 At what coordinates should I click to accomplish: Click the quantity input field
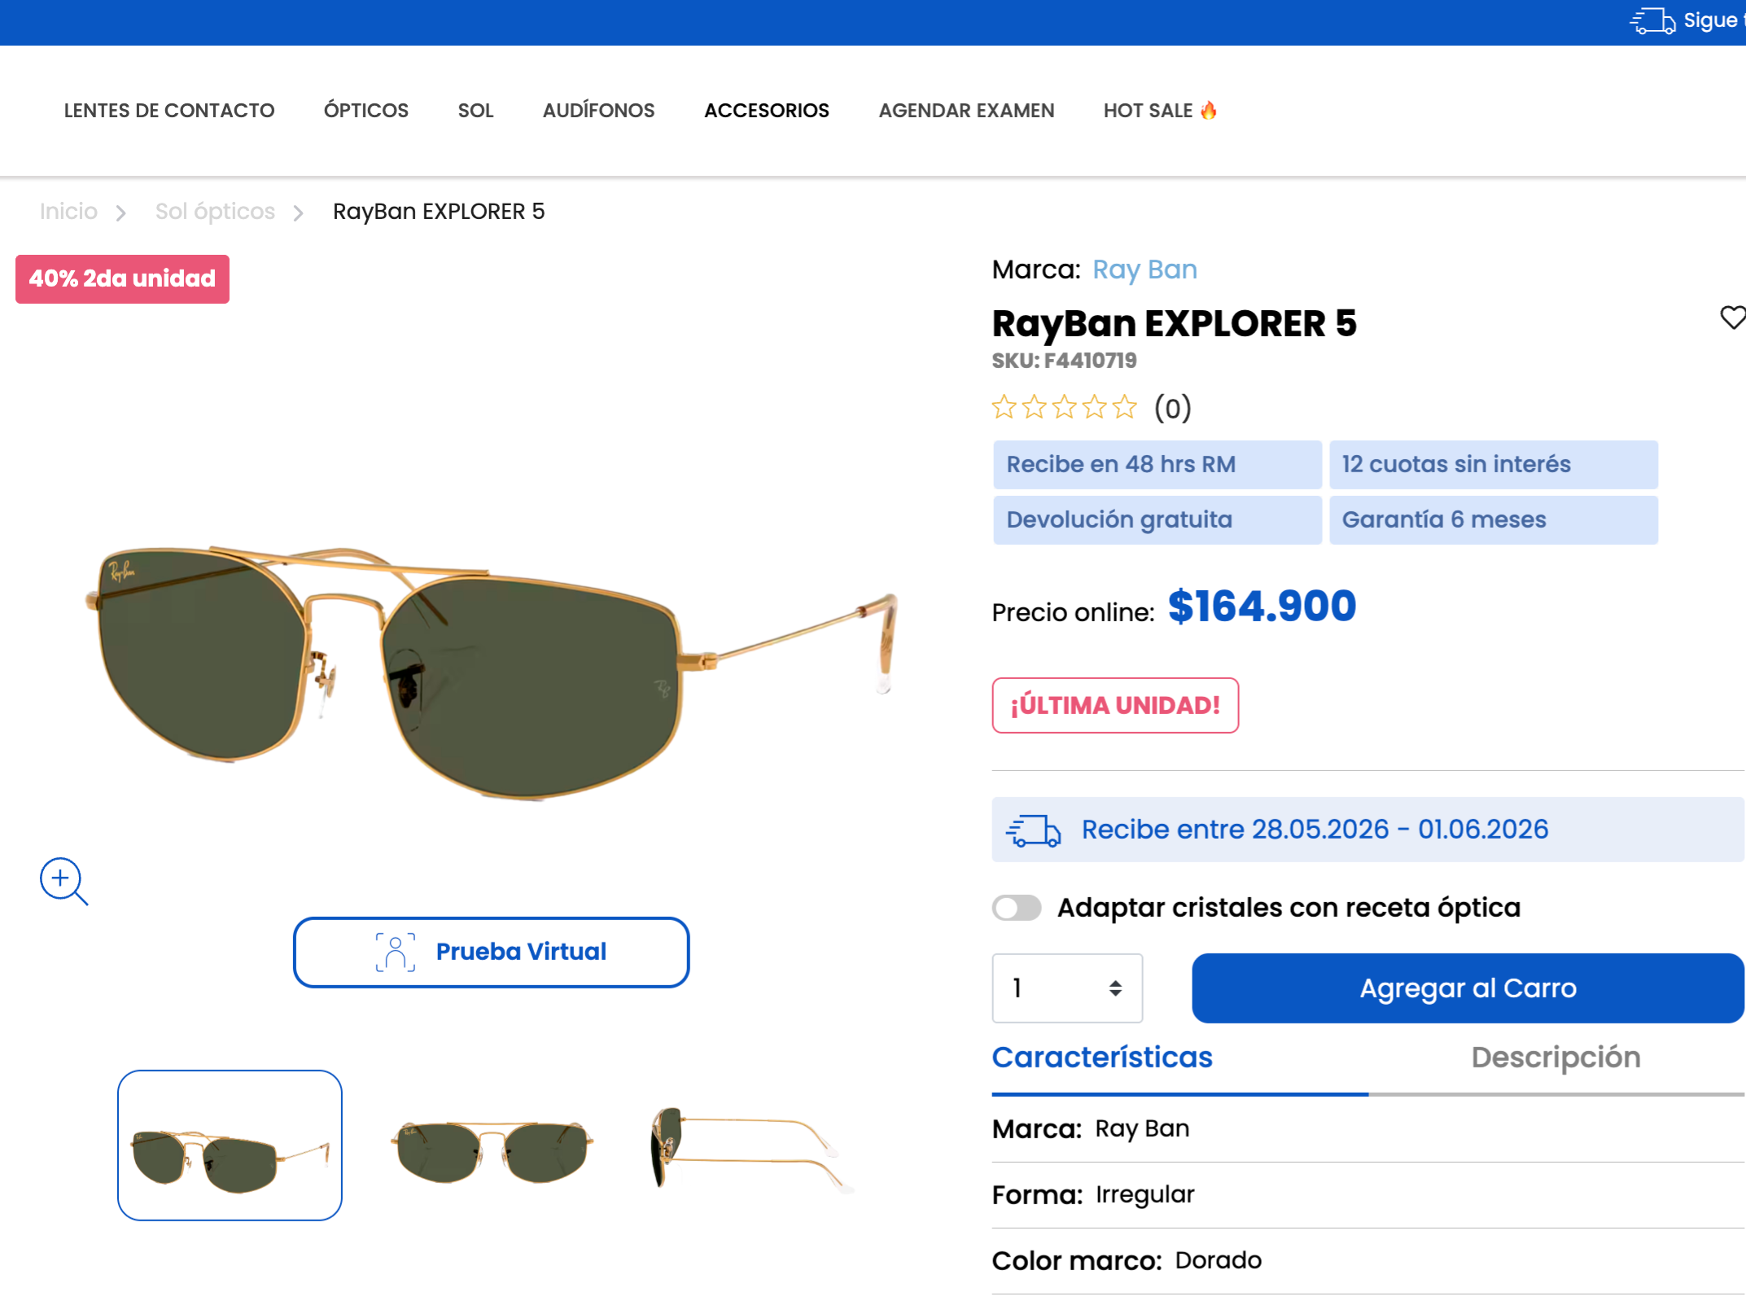[1067, 988]
